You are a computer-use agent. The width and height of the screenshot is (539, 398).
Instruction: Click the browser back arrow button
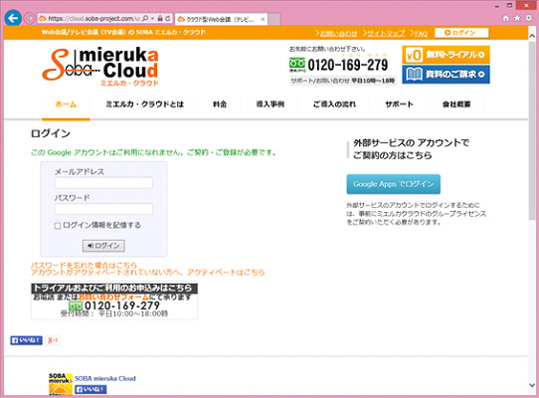click(x=13, y=18)
